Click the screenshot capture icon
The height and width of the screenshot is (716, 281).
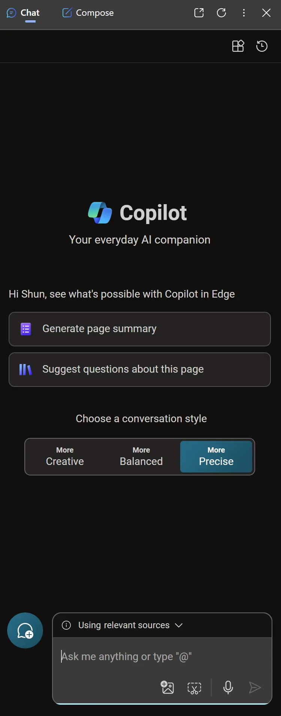[194, 687]
